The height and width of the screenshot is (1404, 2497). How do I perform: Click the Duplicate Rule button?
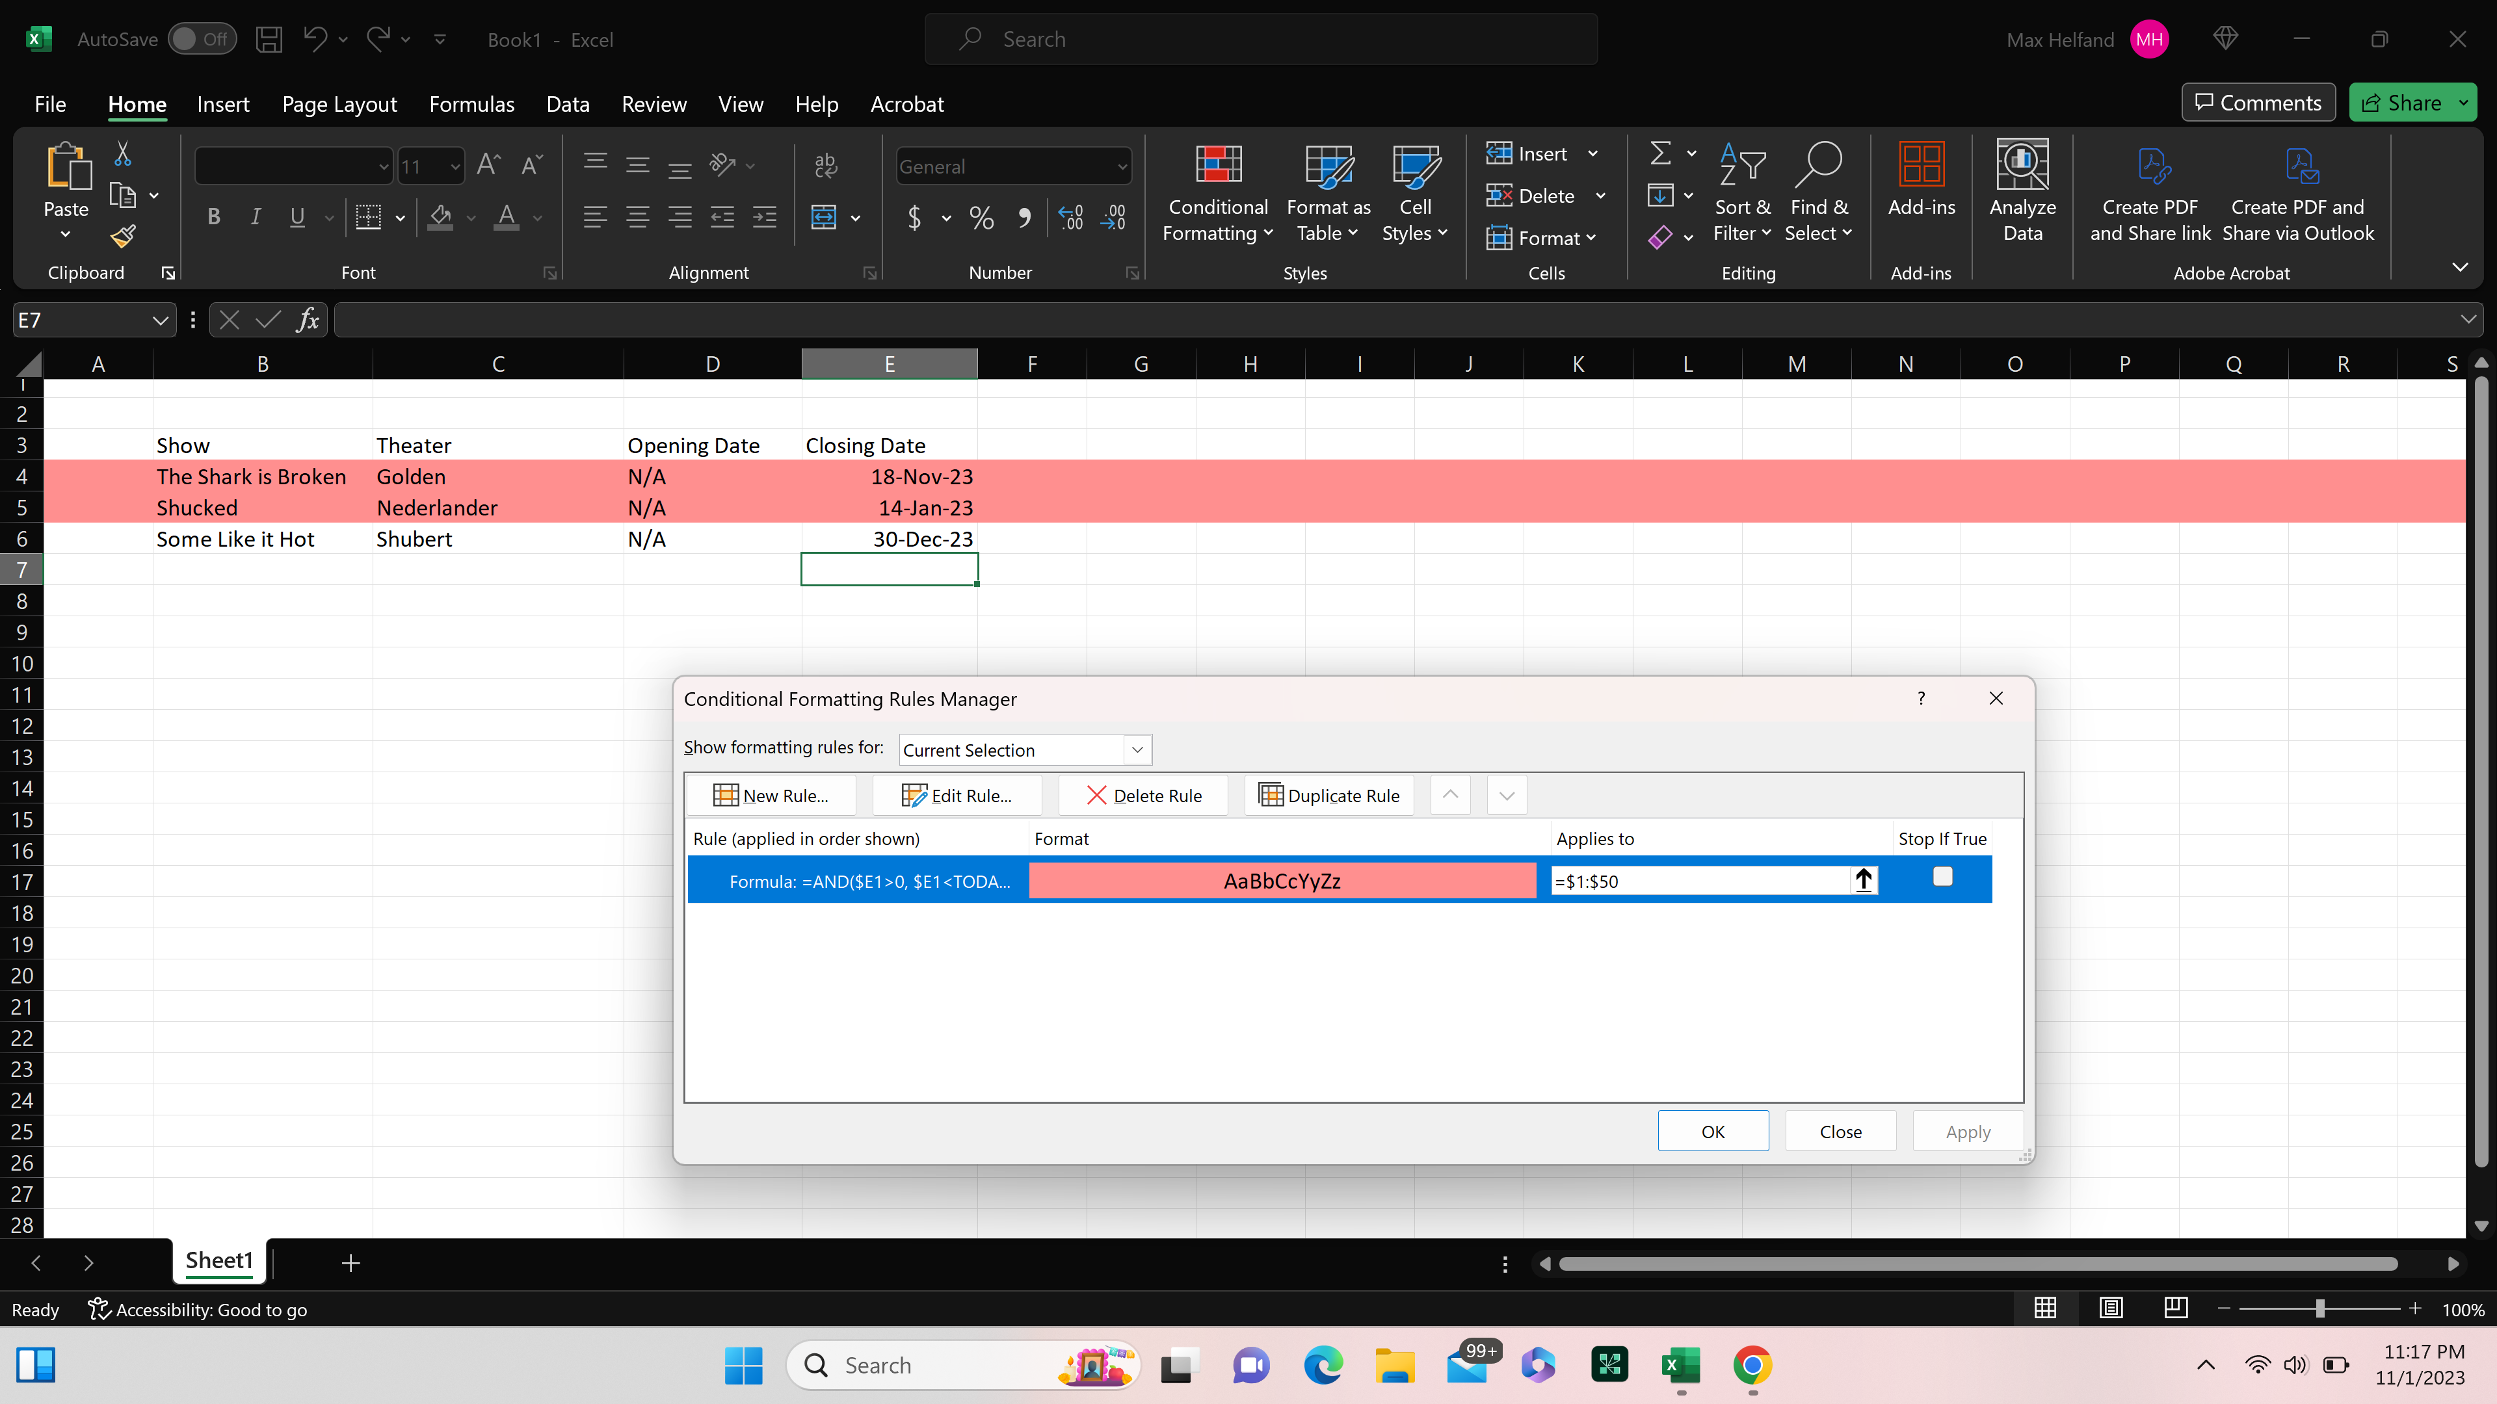(x=1329, y=794)
